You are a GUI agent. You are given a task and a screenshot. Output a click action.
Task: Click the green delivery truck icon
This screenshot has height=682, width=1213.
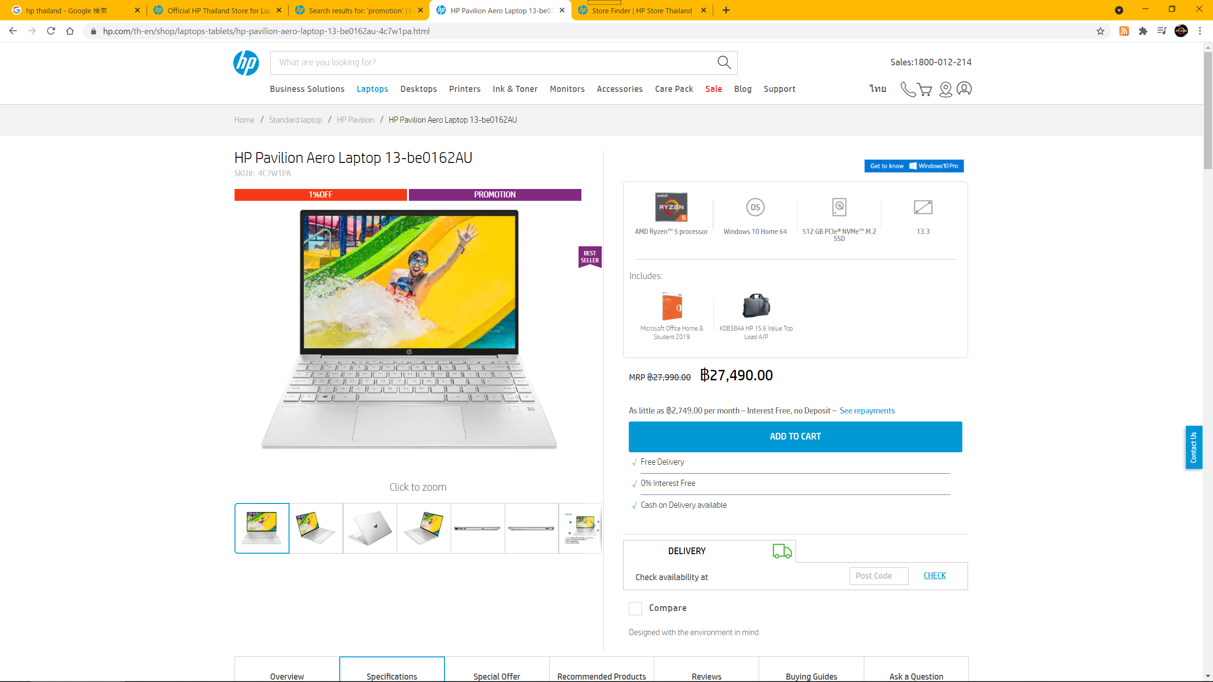point(782,551)
